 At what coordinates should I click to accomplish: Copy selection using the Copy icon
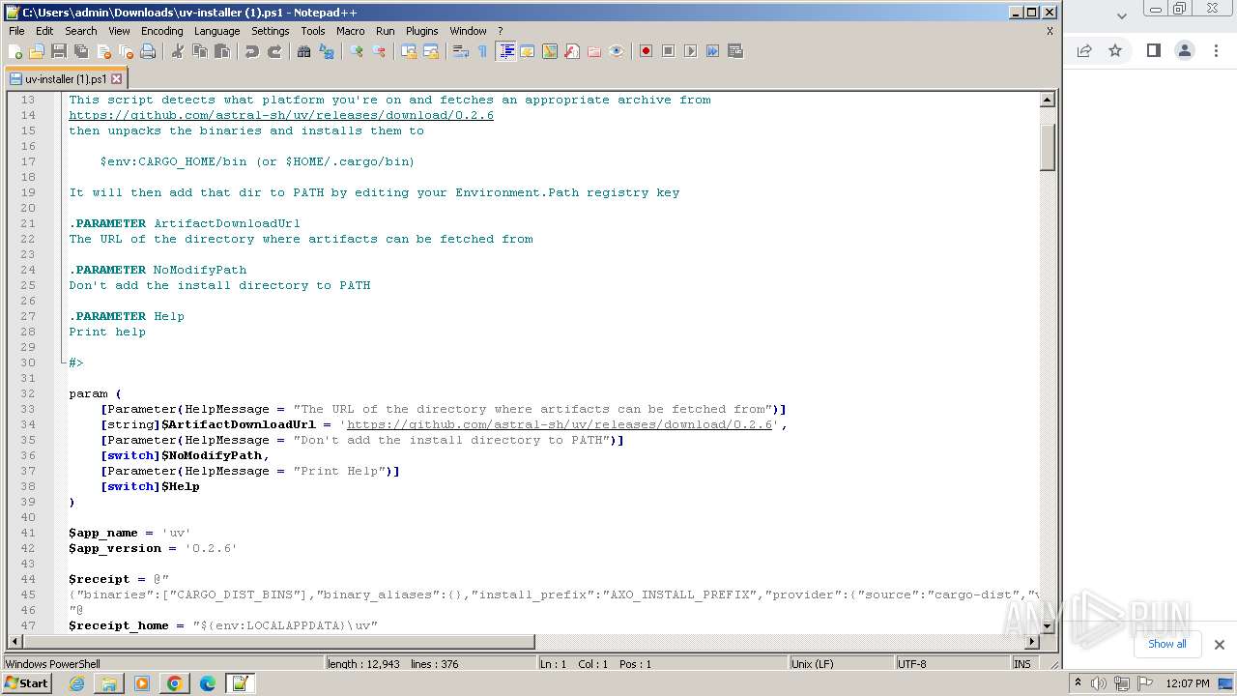[x=200, y=51]
